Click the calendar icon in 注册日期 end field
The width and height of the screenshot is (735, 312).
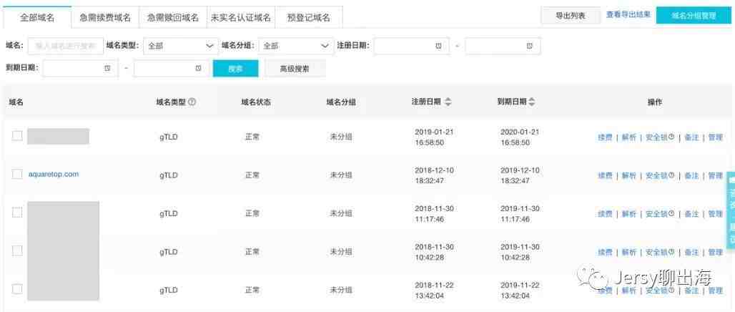530,46
